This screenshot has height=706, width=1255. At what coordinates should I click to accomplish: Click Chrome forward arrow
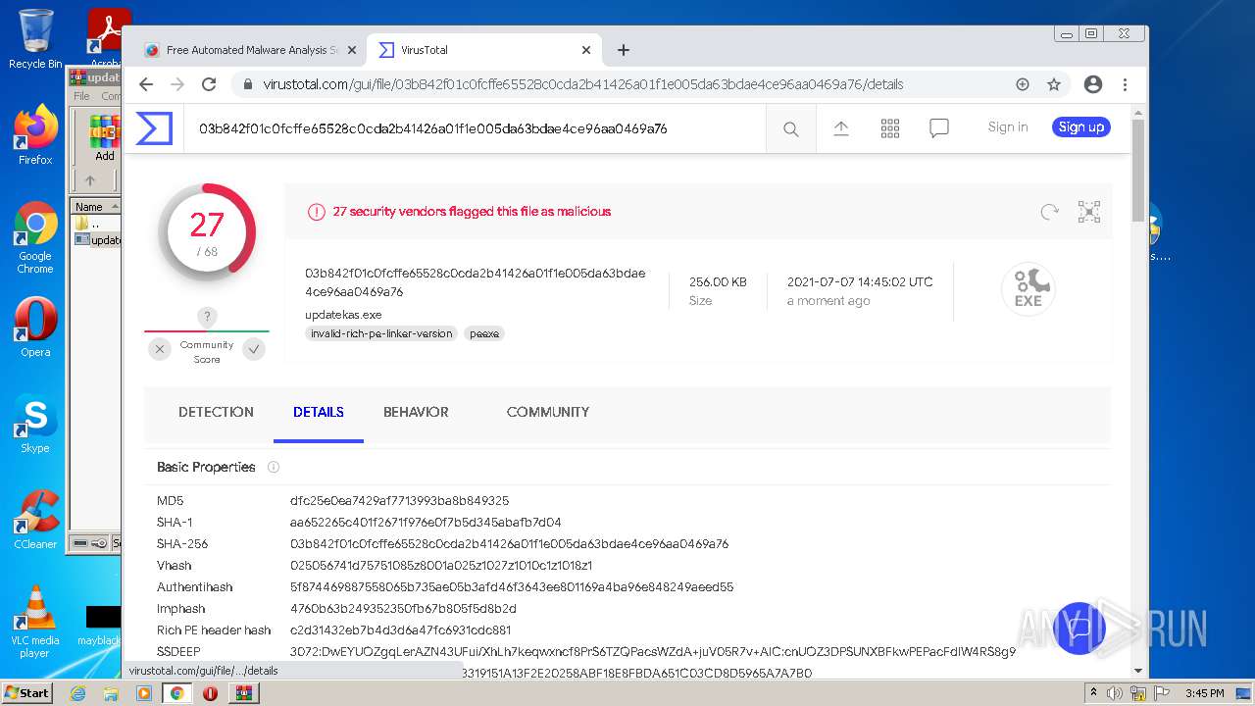[177, 84]
